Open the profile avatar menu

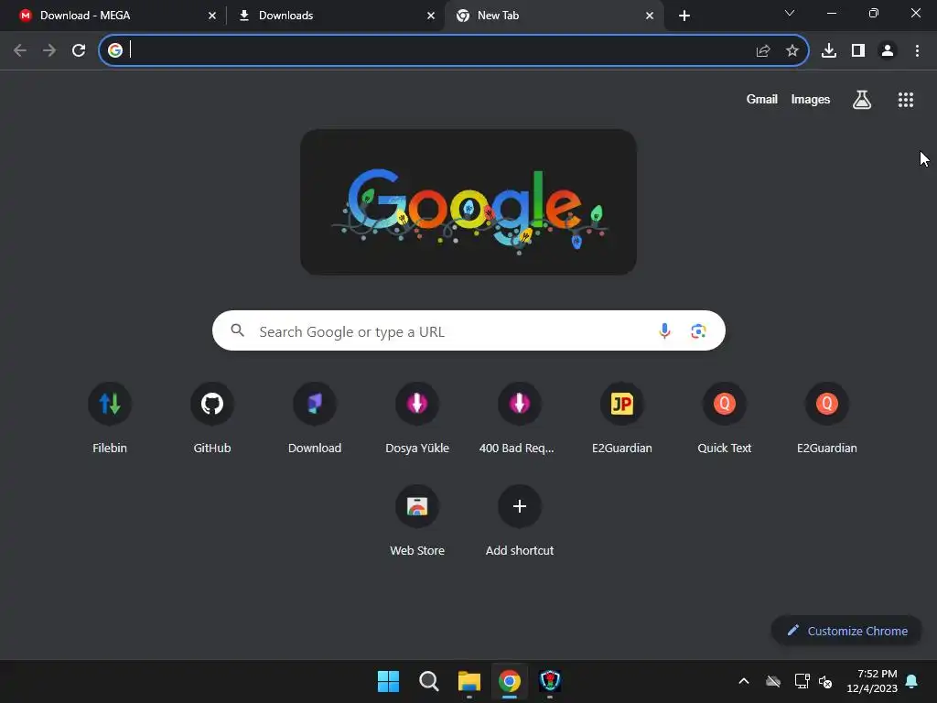888,51
